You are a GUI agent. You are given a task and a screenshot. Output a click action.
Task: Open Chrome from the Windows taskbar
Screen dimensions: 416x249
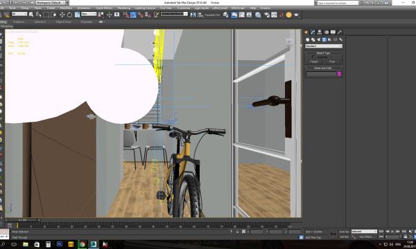[83, 244]
